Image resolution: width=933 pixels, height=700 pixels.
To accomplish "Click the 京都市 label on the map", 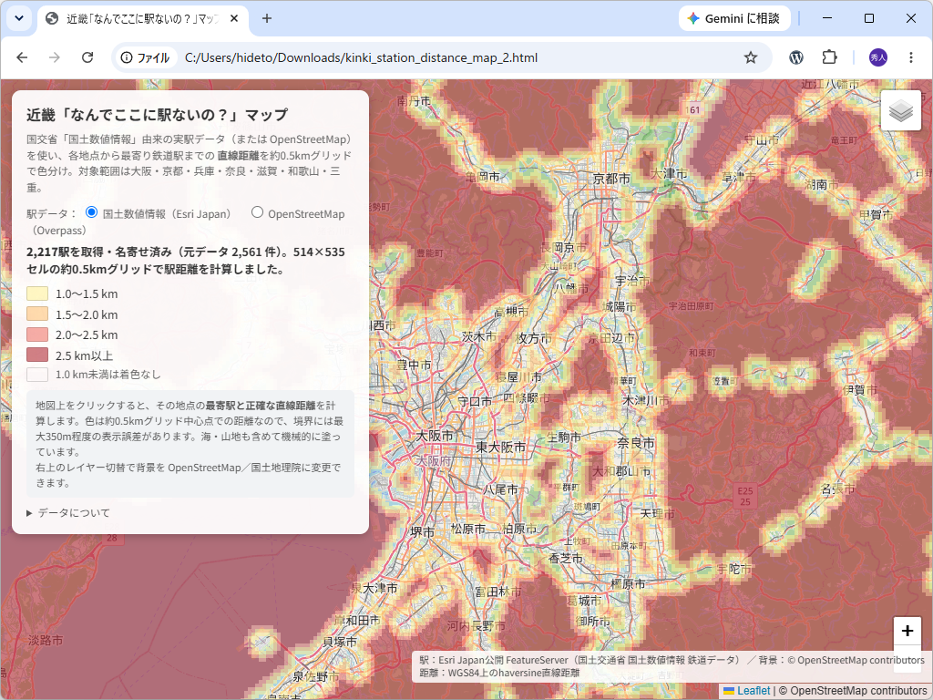I will point(611,179).
